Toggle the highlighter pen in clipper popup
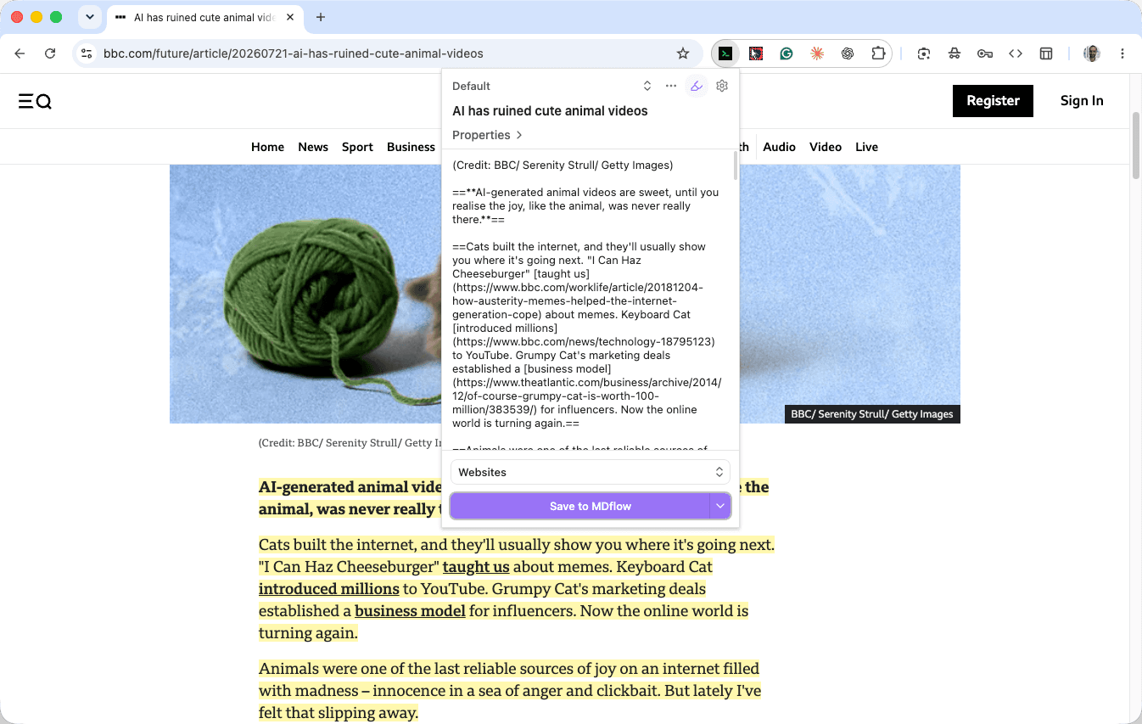 (697, 86)
